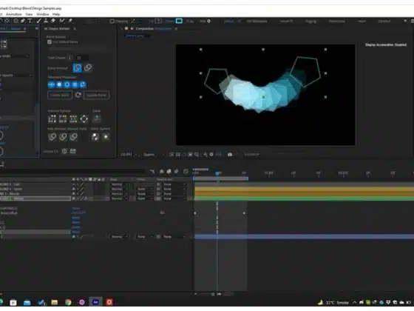The image size is (414, 311).
Task: Hide the third layer using its eye icon
Action: click(74, 194)
